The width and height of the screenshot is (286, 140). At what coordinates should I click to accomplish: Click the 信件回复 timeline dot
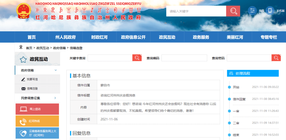tap(229, 99)
